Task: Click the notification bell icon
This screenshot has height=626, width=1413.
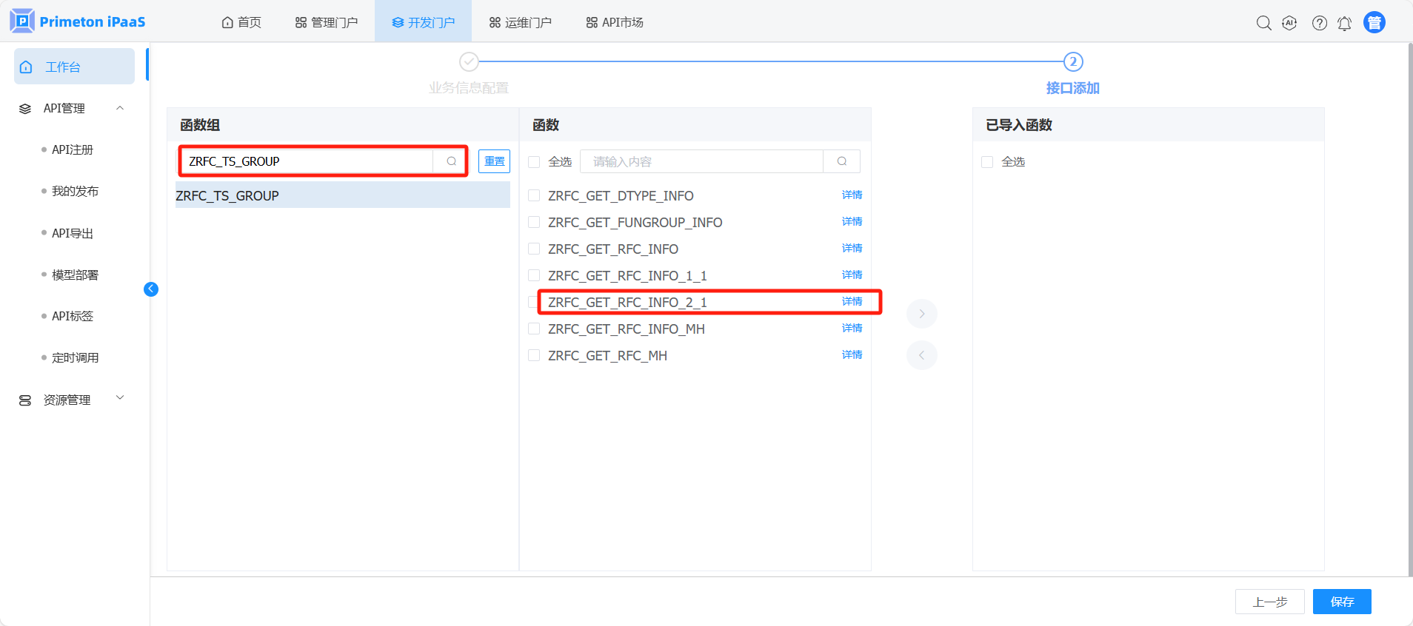Action: [1344, 23]
